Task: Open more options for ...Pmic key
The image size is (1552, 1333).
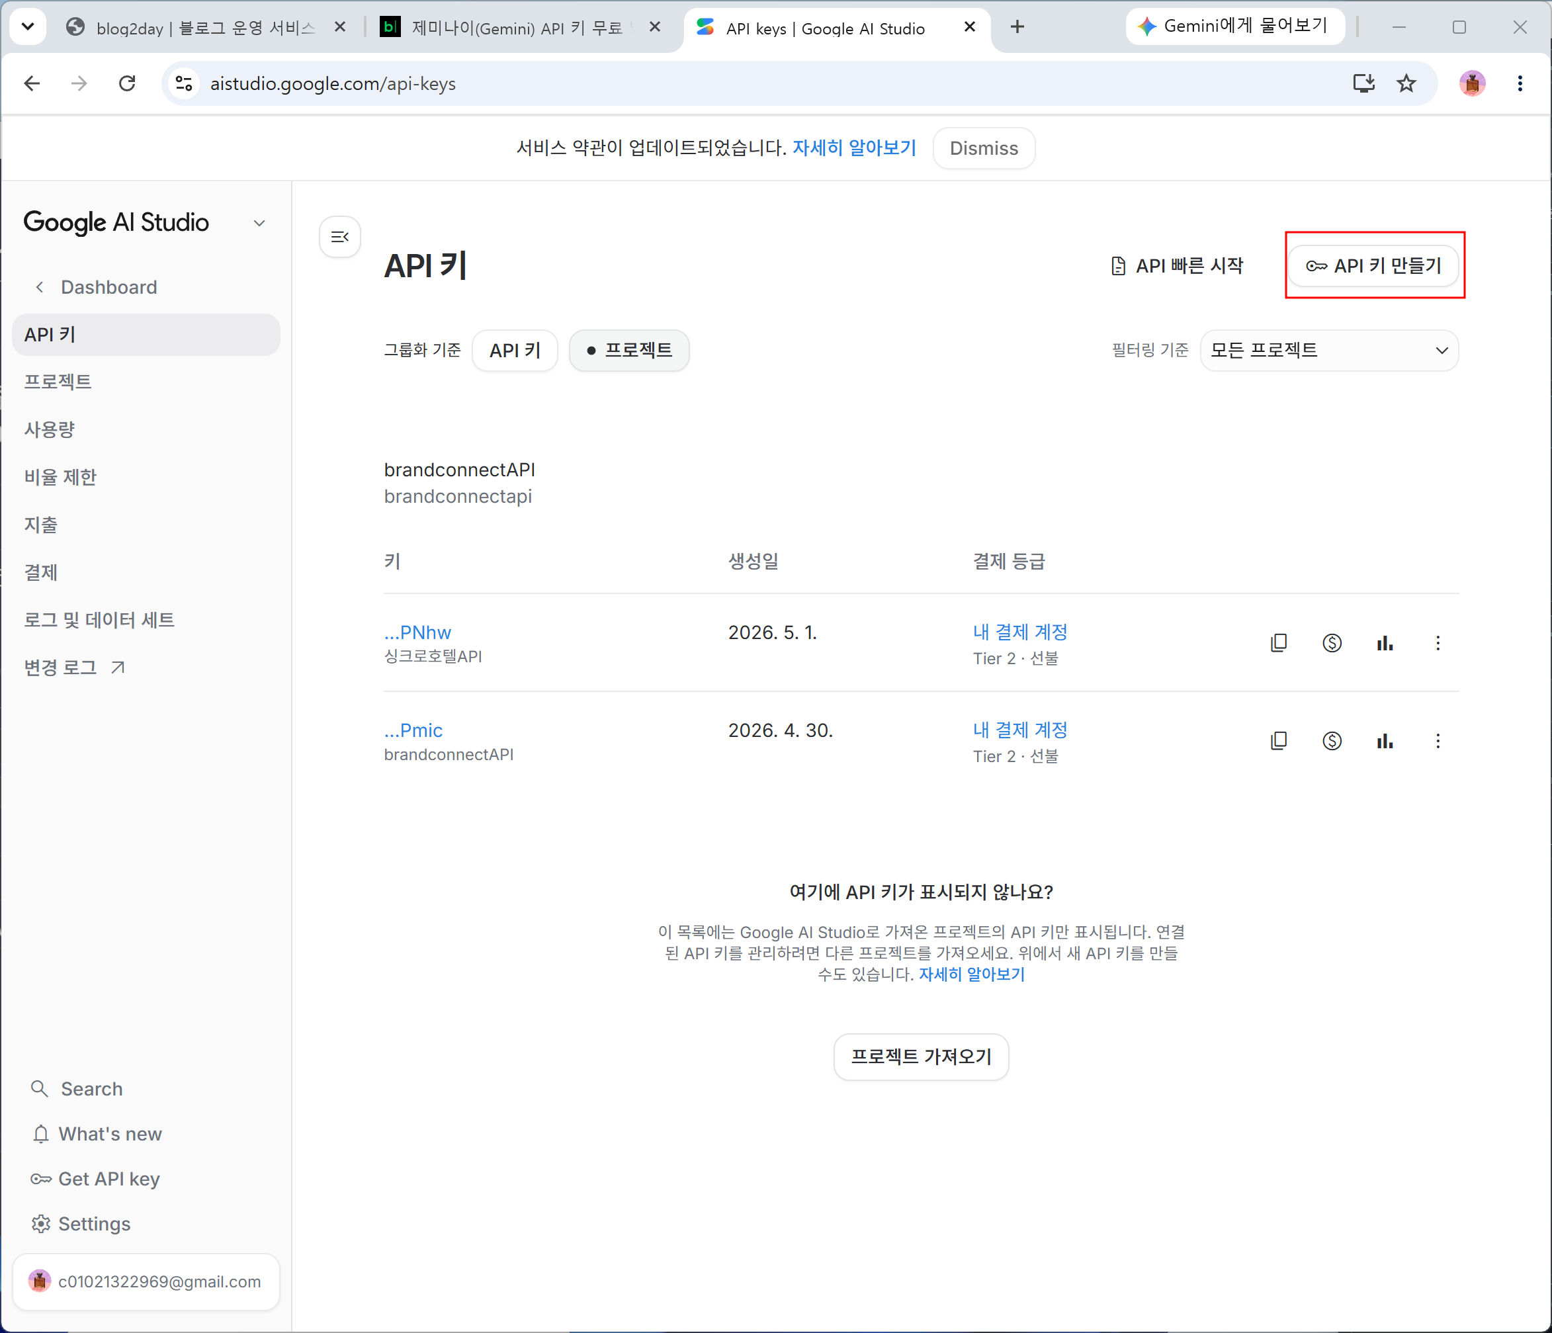Action: [1438, 741]
